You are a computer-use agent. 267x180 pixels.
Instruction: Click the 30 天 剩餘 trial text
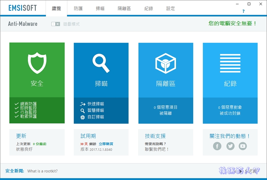click(x=88, y=144)
